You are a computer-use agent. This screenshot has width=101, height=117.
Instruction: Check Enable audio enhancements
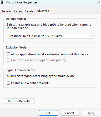(8, 83)
